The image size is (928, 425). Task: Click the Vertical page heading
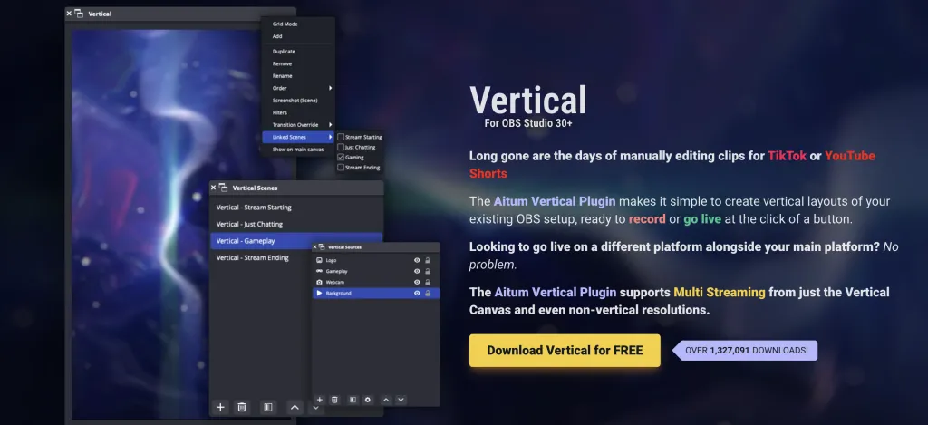tap(528, 100)
